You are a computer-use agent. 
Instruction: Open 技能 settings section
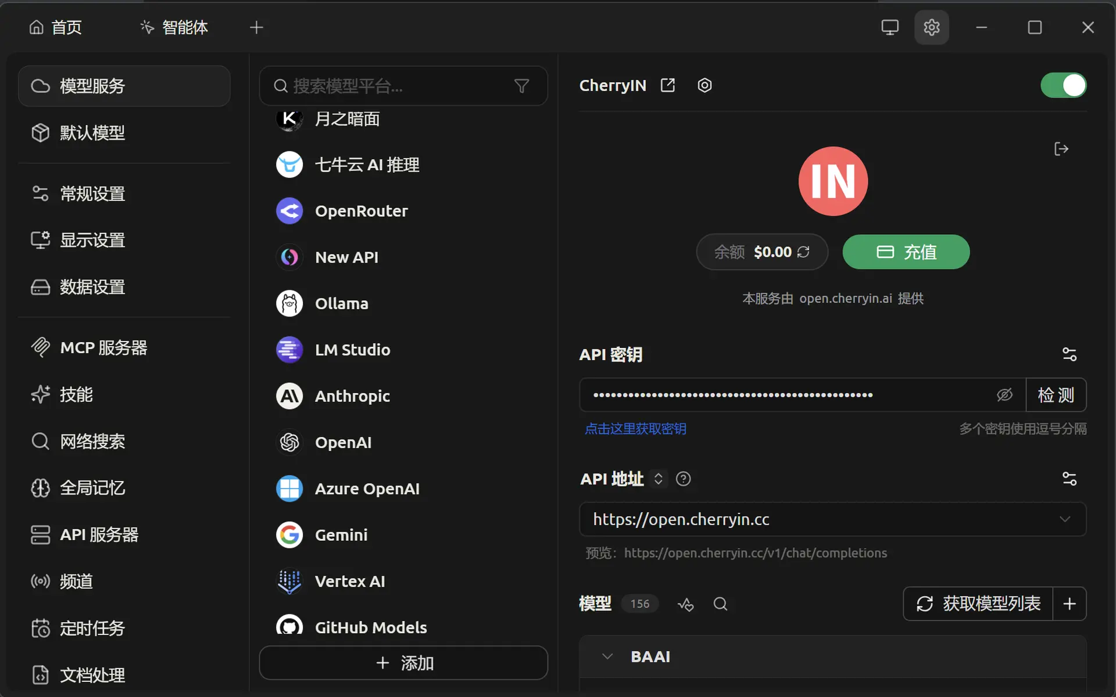[x=124, y=394]
